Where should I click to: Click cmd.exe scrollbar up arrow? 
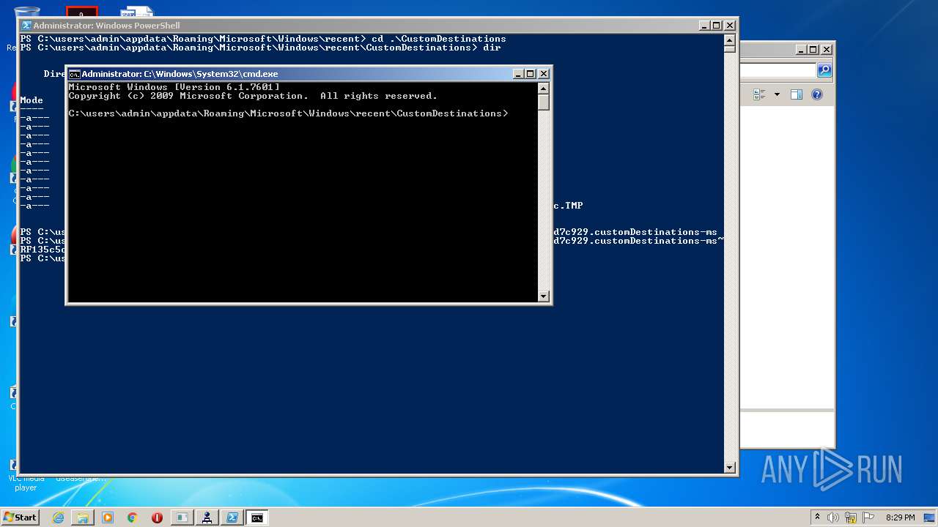coord(544,89)
